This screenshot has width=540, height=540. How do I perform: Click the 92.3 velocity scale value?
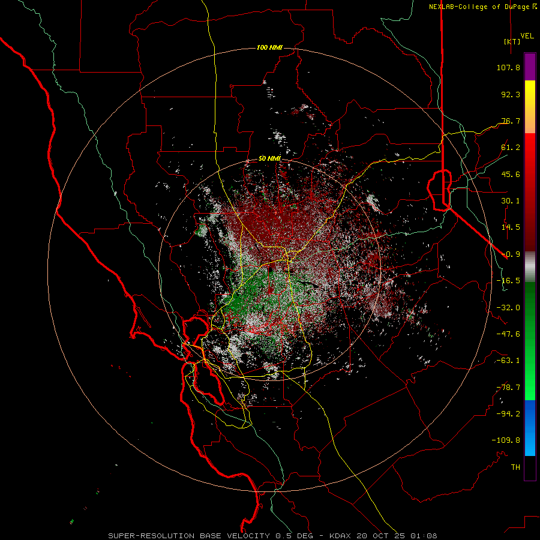(511, 94)
